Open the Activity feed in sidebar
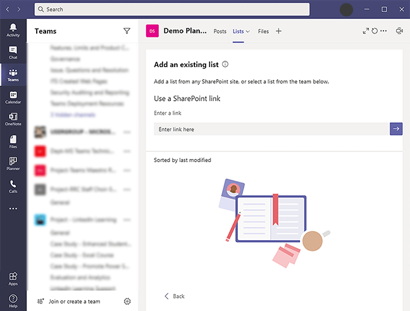The image size is (410, 311). click(13, 29)
